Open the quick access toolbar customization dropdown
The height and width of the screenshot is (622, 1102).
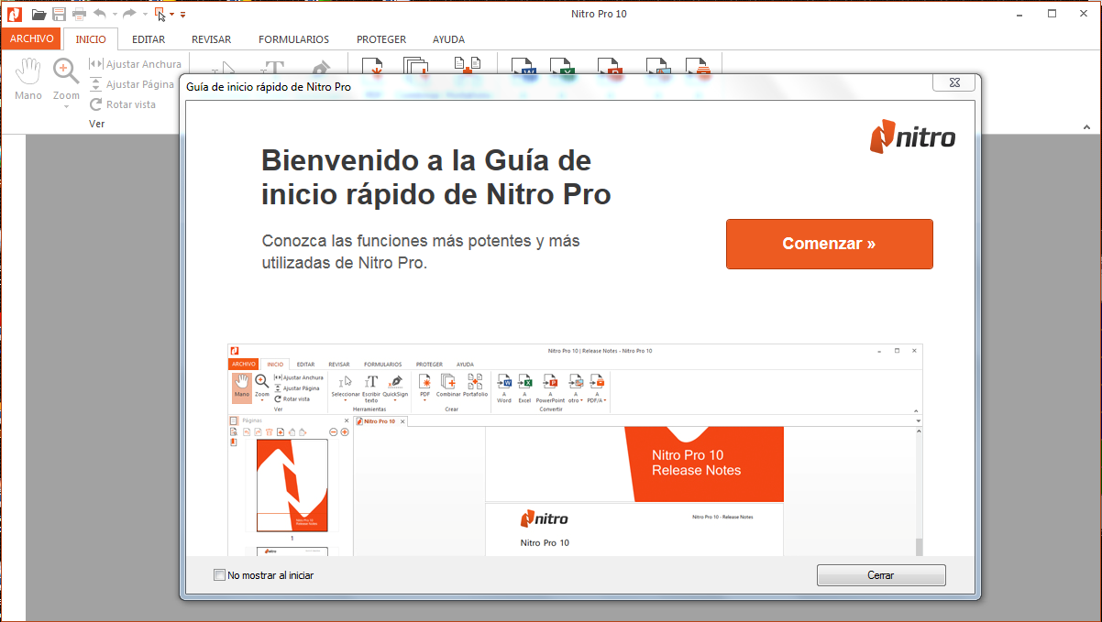182,14
